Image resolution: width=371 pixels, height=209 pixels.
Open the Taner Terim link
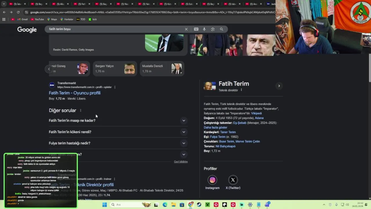[228, 132]
